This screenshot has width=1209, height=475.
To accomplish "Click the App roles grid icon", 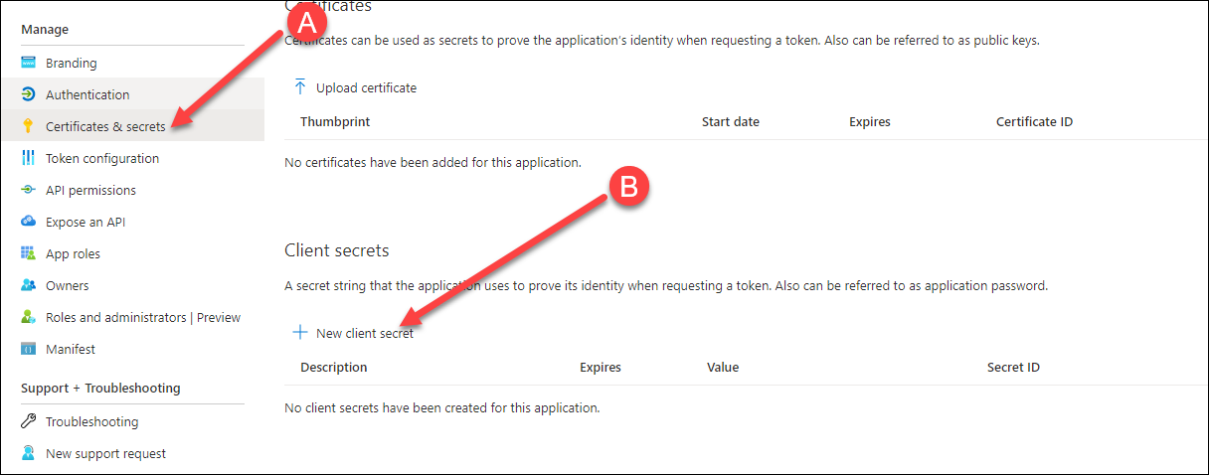I will click(28, 253).
